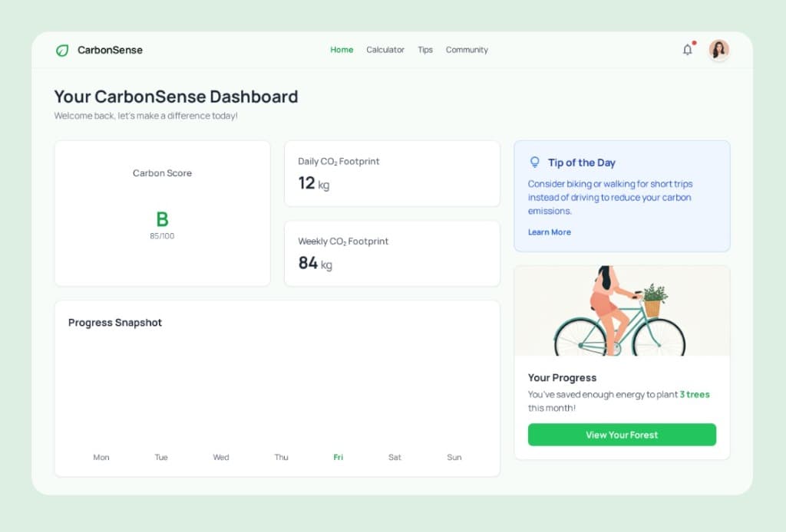Click the lightbulb icon in Tip of the Day
The width and height of the screenshot is (786, 532).
pyautogui.click(x=535, y=163)
